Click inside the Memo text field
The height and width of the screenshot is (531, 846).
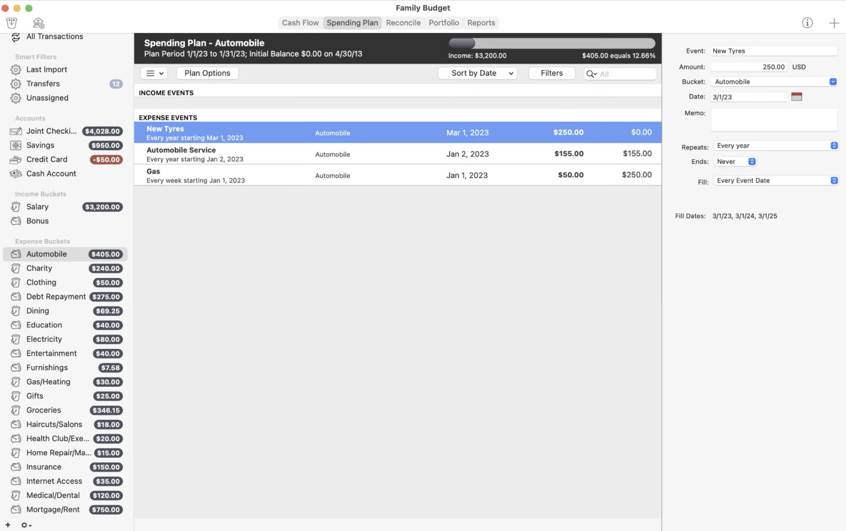773,119
